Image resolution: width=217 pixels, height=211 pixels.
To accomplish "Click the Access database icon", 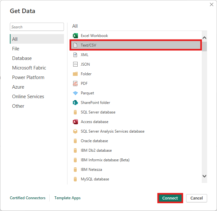I will coord(75,122).
